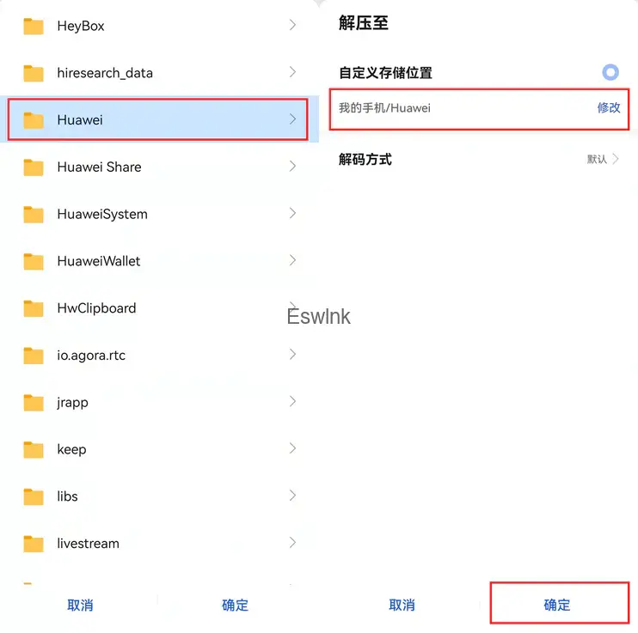638x633 pixels.
Task: Click the libs folder icon
Action: [34, 496]
